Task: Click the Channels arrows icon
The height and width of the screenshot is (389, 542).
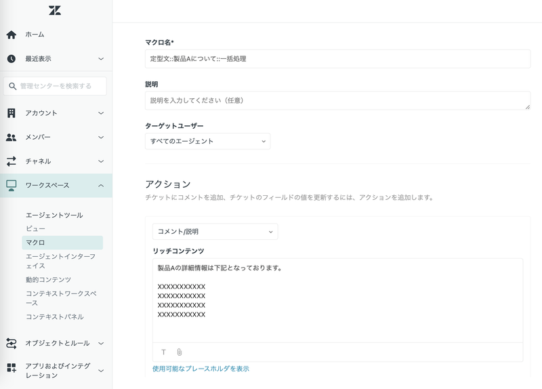Action: pyautogui.click(x=12, y=161)
